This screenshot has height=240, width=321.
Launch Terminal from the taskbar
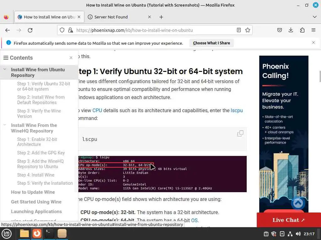[x=49, y=233]
